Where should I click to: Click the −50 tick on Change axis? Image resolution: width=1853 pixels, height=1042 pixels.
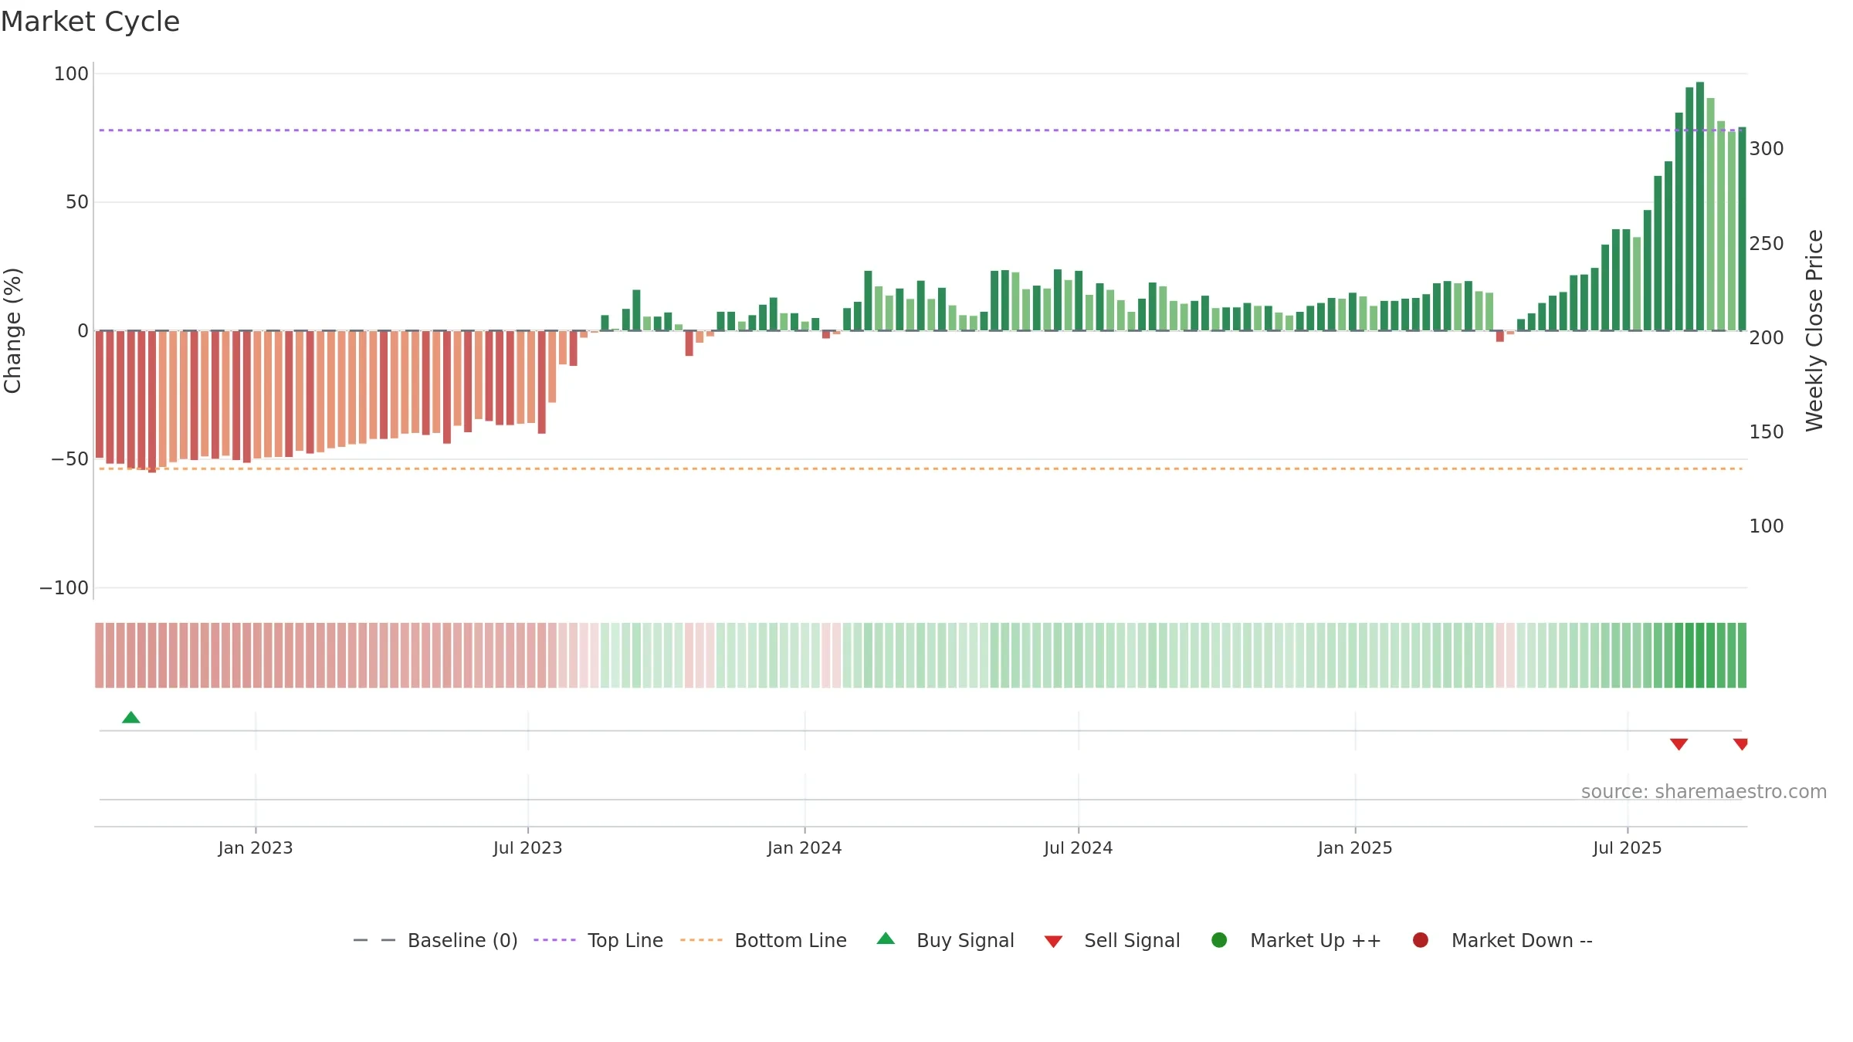(x=69, y=459)
